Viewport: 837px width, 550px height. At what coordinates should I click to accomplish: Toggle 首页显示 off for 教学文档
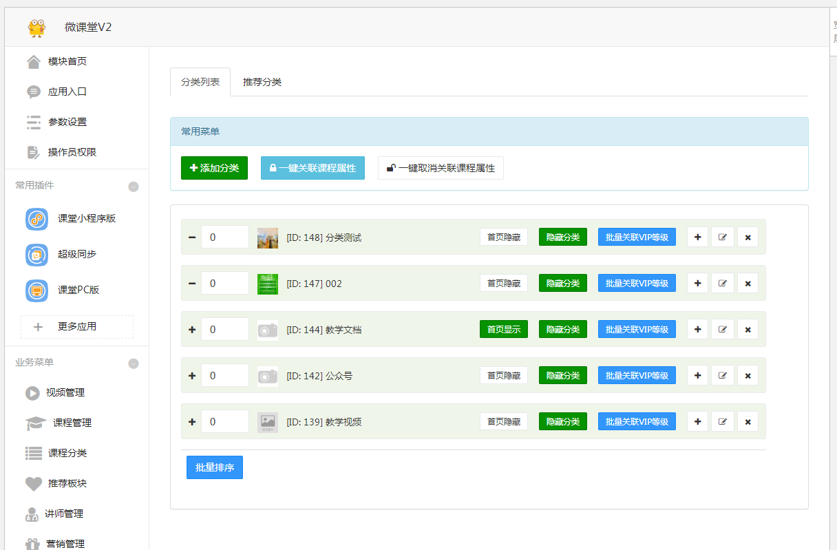(x=504, y=329)
